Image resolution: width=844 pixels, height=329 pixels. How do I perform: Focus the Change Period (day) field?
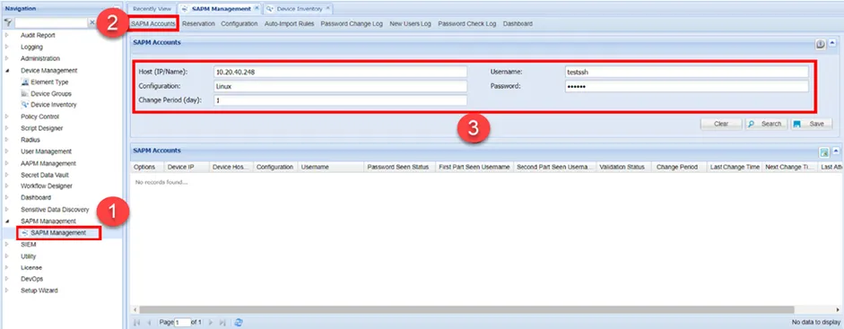(x=340, y=100)
